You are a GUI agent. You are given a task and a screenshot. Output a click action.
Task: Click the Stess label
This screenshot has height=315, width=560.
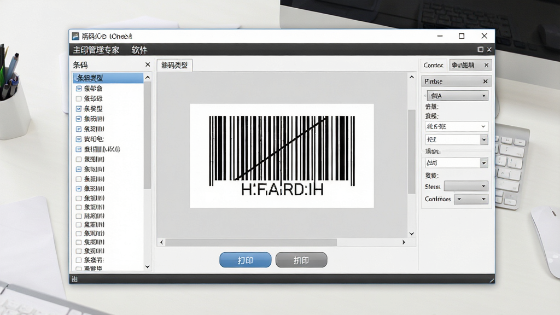(x=433, y=186)
